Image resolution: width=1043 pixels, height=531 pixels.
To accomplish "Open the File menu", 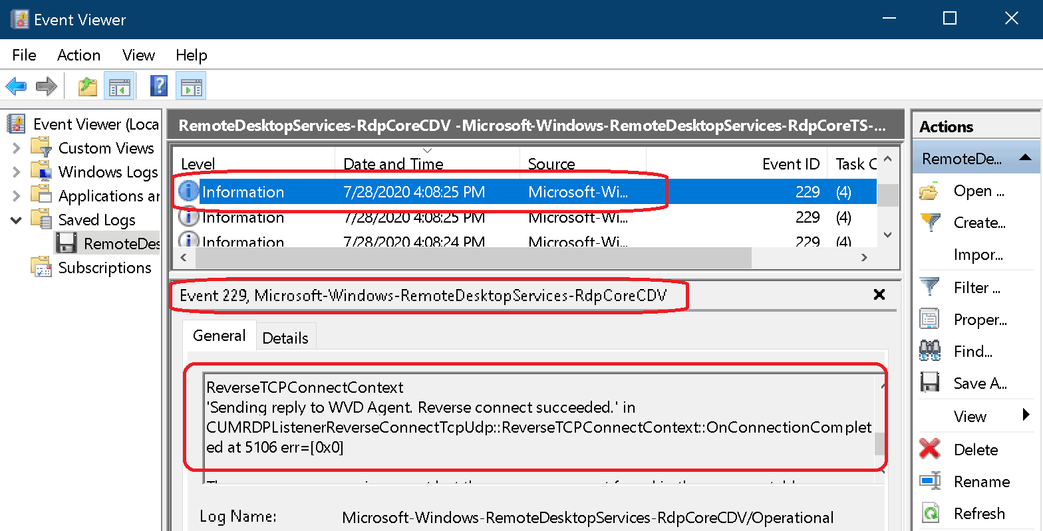I will 24,55.
